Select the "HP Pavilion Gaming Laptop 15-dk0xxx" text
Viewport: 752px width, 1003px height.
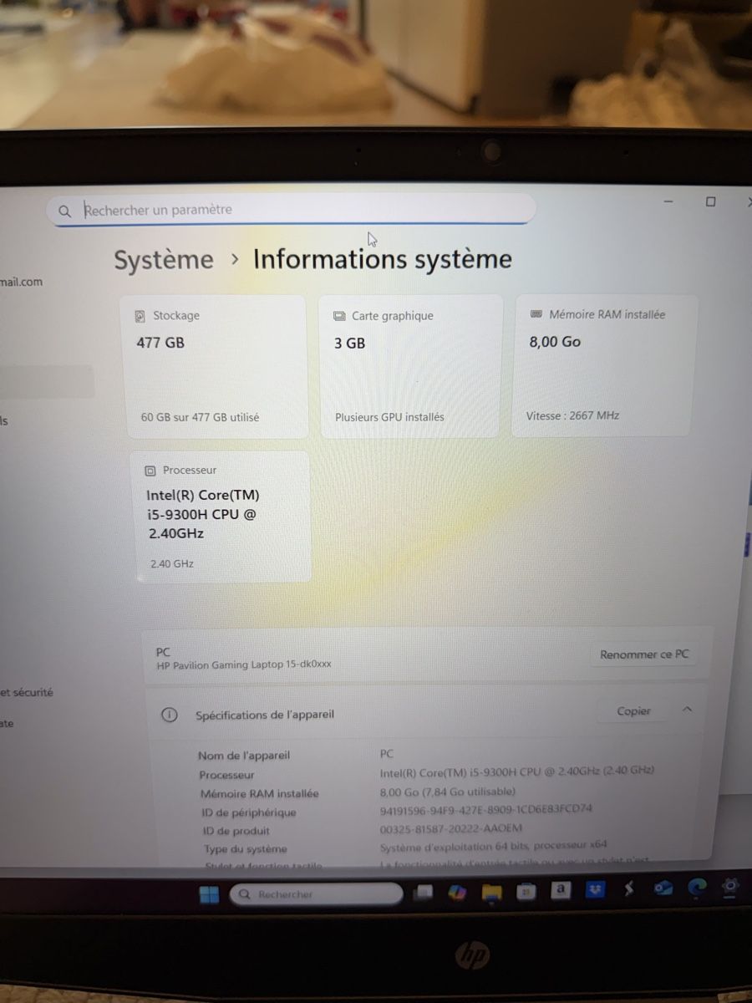coord(244,665)
